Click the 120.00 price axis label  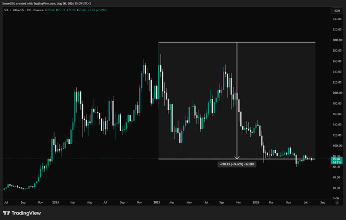click(337, 135)
